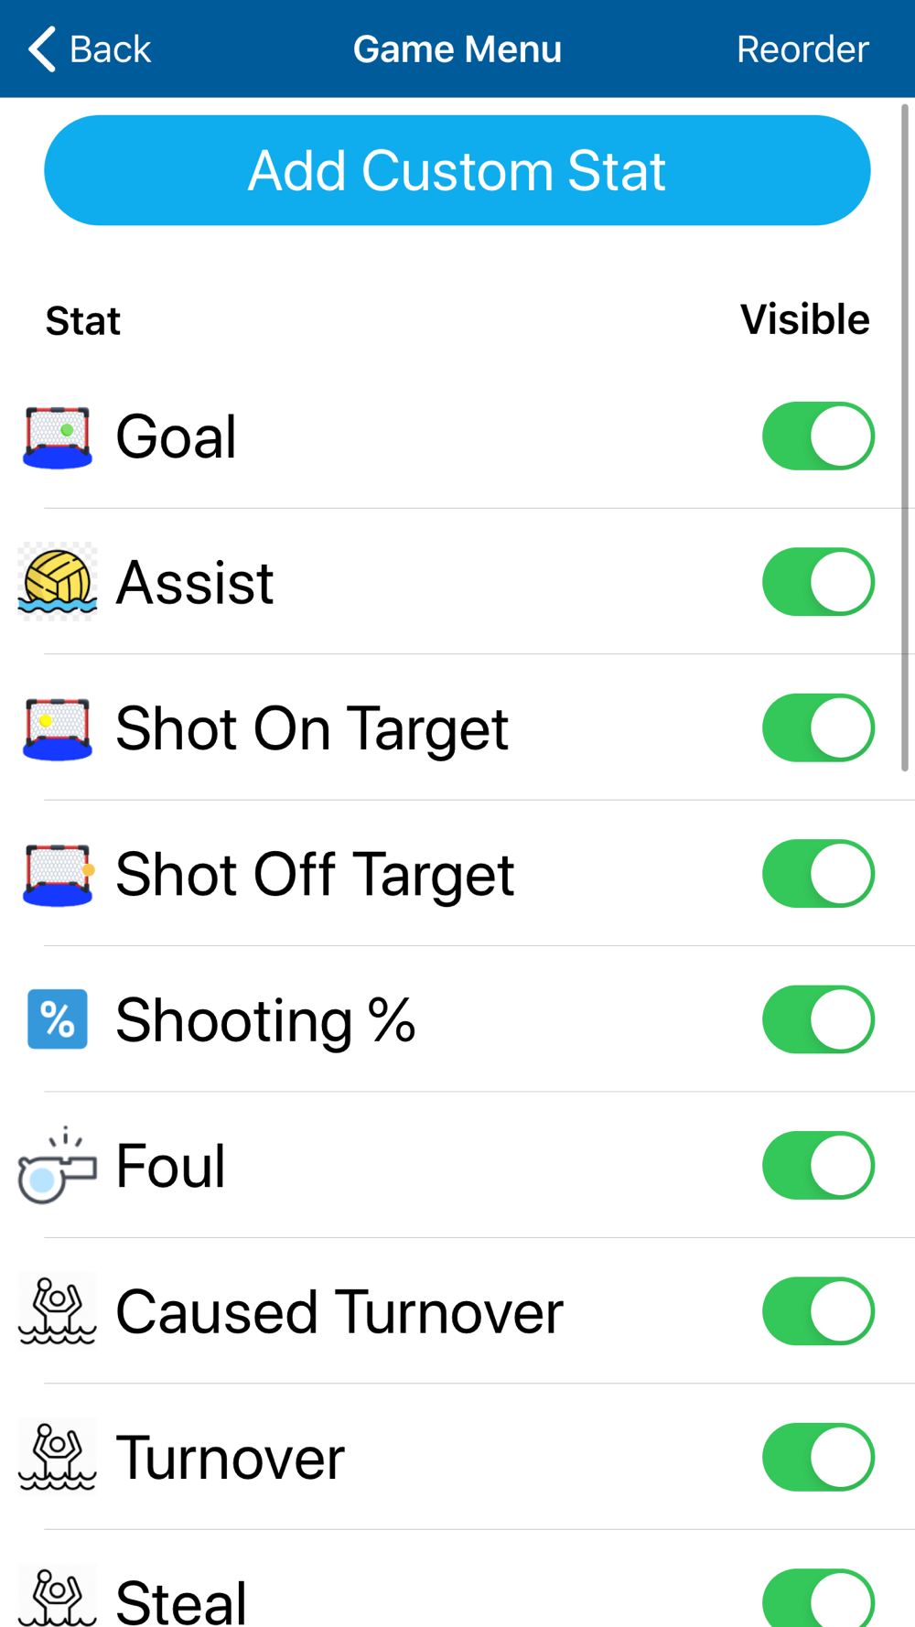Toggle Shot Off Target visibility

[818, 874]
